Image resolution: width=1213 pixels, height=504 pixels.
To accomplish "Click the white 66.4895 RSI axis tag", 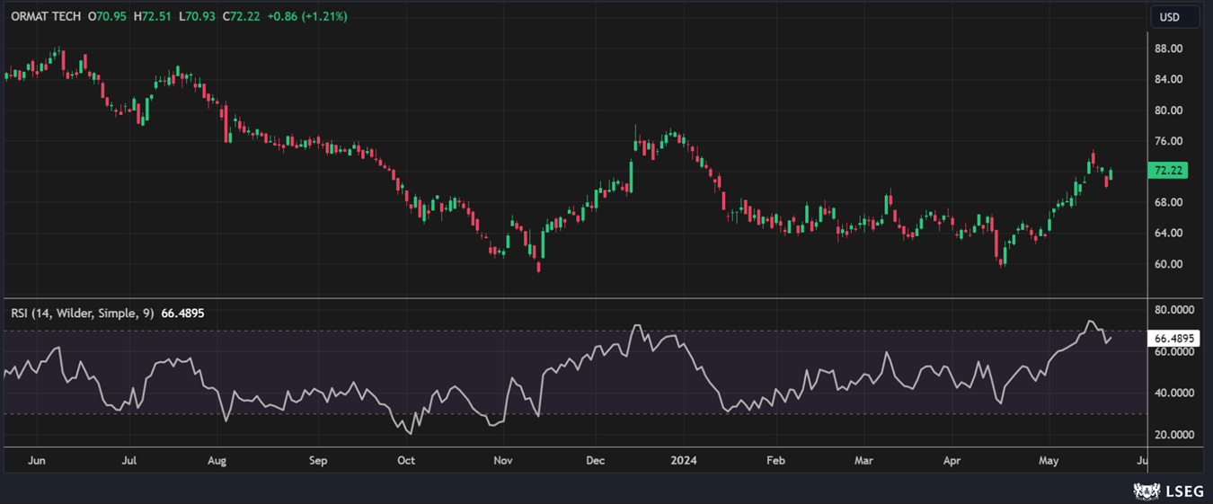I will click(1173, 339).
